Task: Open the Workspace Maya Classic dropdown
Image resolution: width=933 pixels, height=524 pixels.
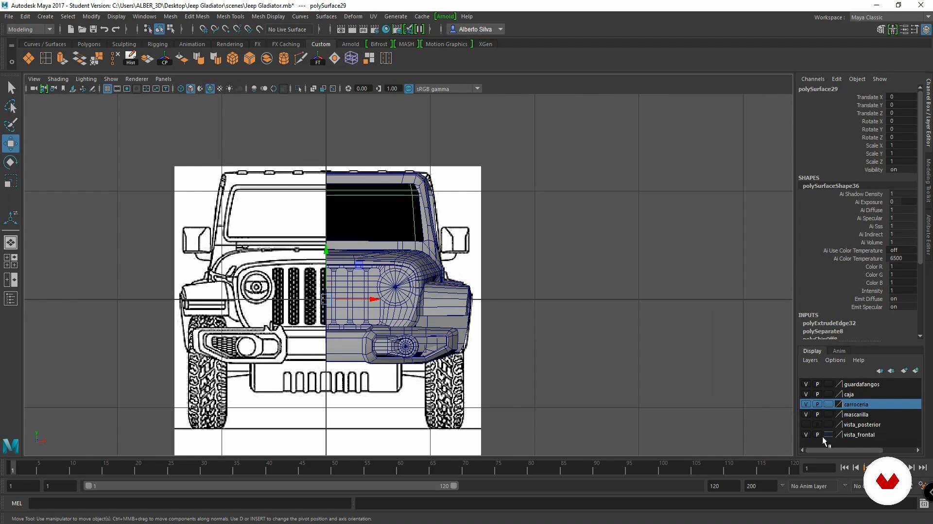Action: coord(890,17)
